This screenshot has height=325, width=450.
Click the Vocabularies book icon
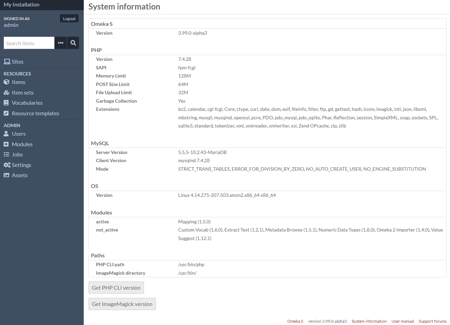click(x=6, y=103)
